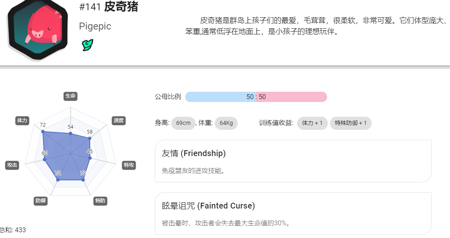
Task: Click the 72 stamina data point
Action: point(43,131)
